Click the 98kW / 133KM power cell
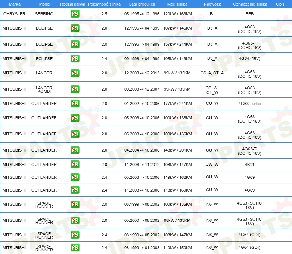 177,220
